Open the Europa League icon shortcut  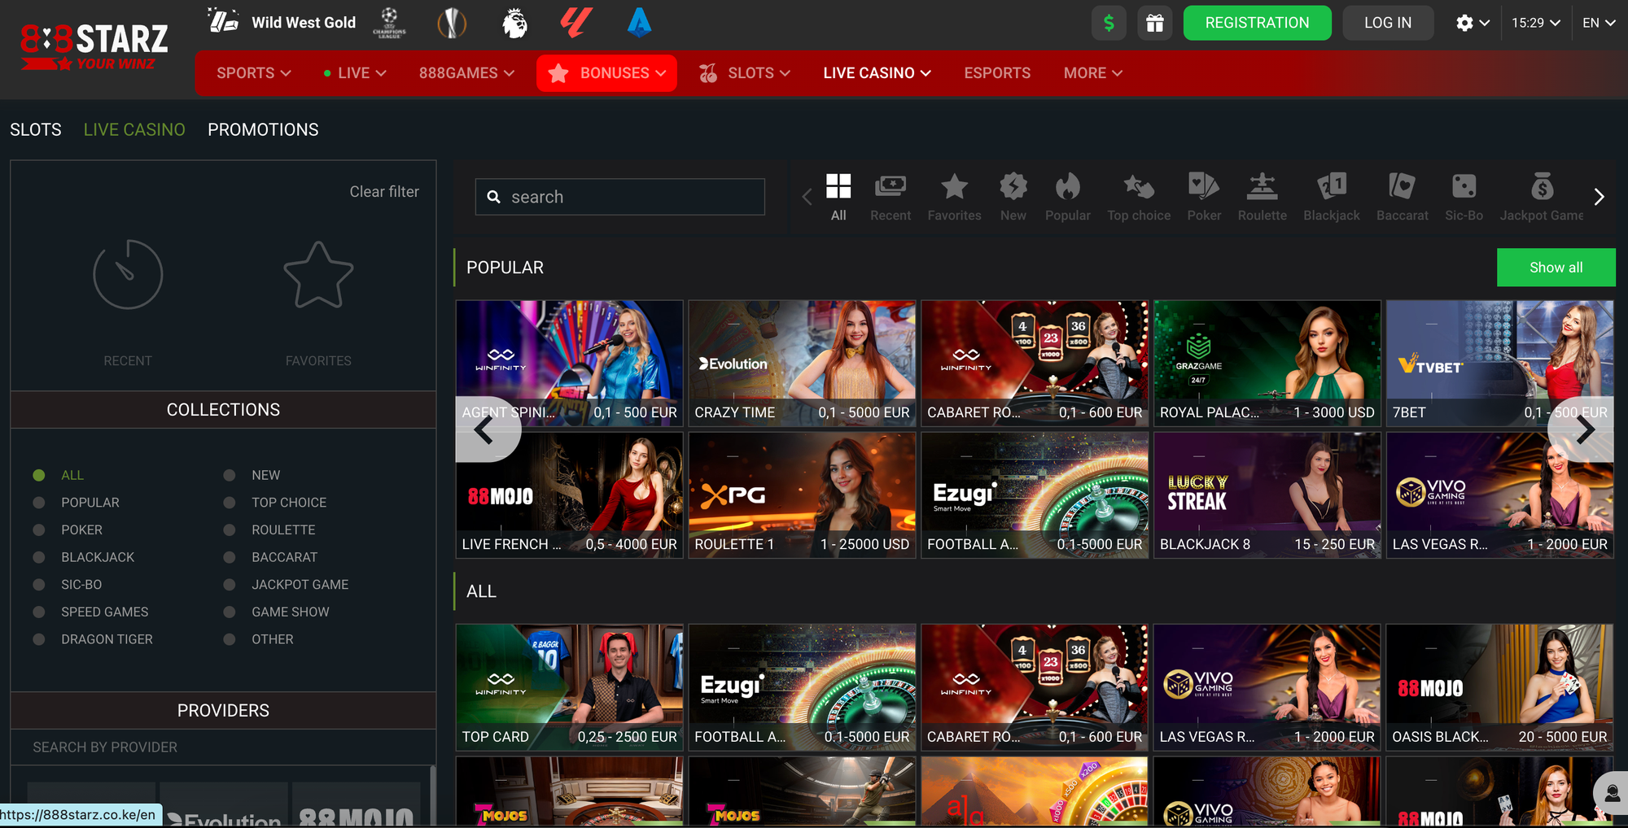[452, 23]
